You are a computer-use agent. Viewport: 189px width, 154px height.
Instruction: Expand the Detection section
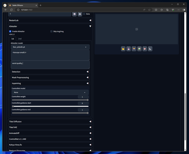click(50, 72)
